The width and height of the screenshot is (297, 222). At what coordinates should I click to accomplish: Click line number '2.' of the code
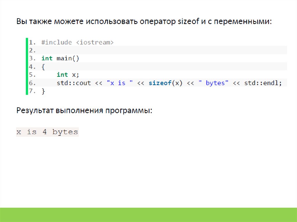32,50
